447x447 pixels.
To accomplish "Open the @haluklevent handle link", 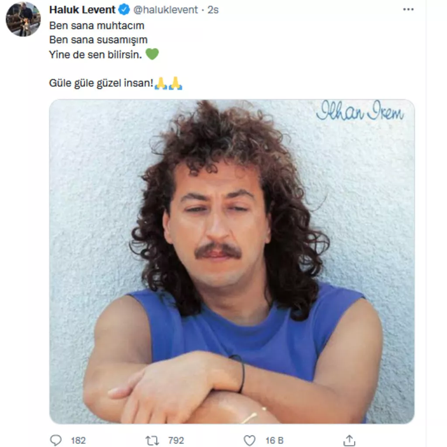I will click(165, 9).
